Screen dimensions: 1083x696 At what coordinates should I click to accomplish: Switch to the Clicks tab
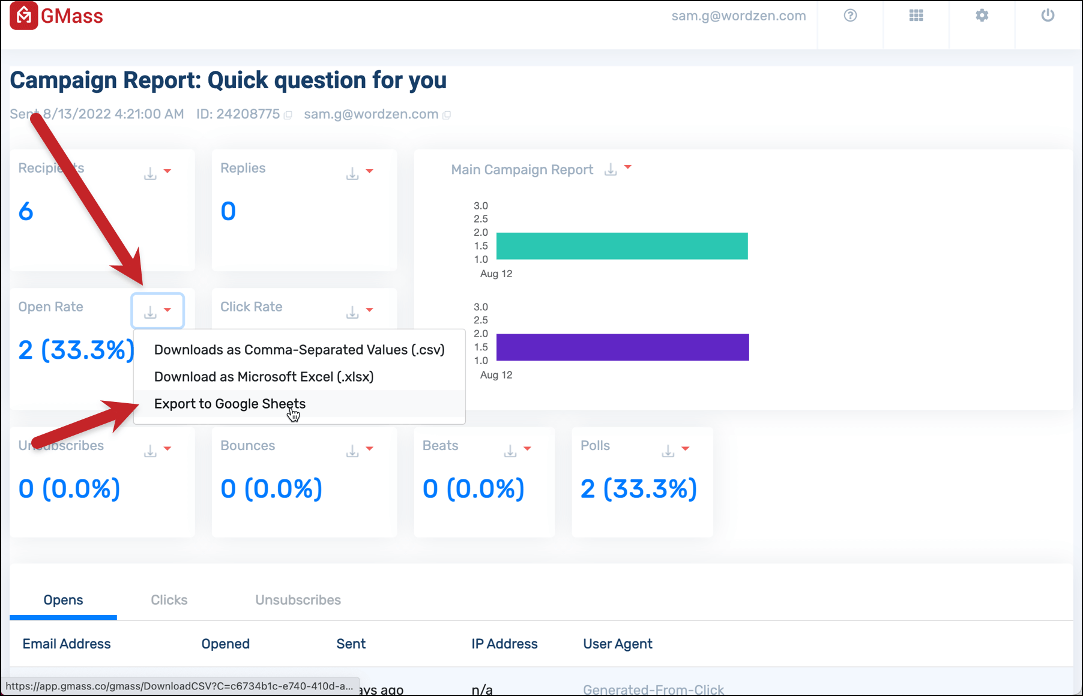(169, 600)
